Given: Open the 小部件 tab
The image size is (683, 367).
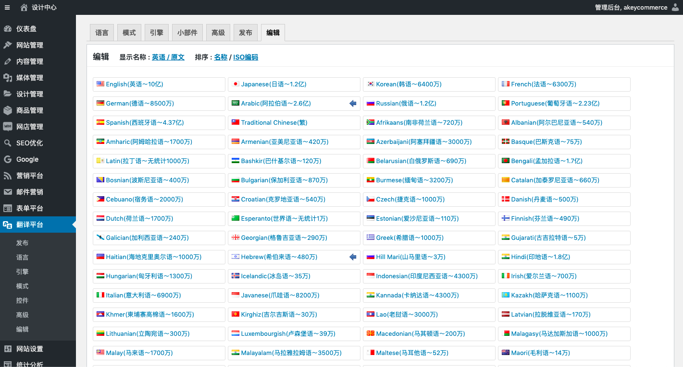Looking at the screenshot, I should coord(187,33).
